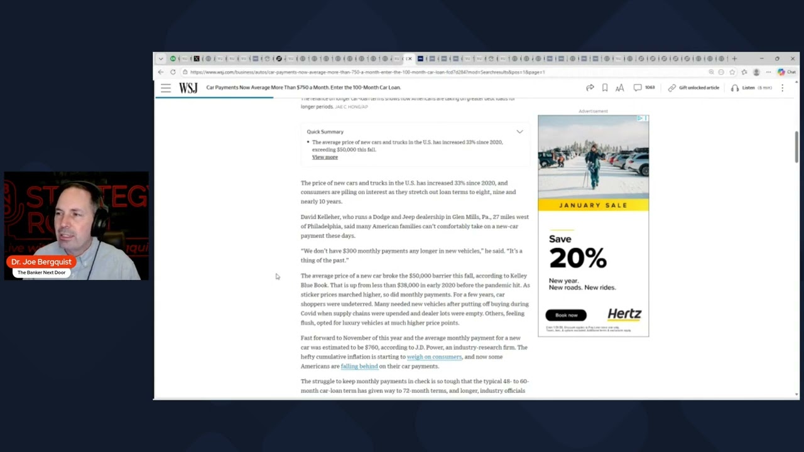Click the article headline in the sticky header
Viewport: 804px width, 452px height.
[x=303, y=88]
